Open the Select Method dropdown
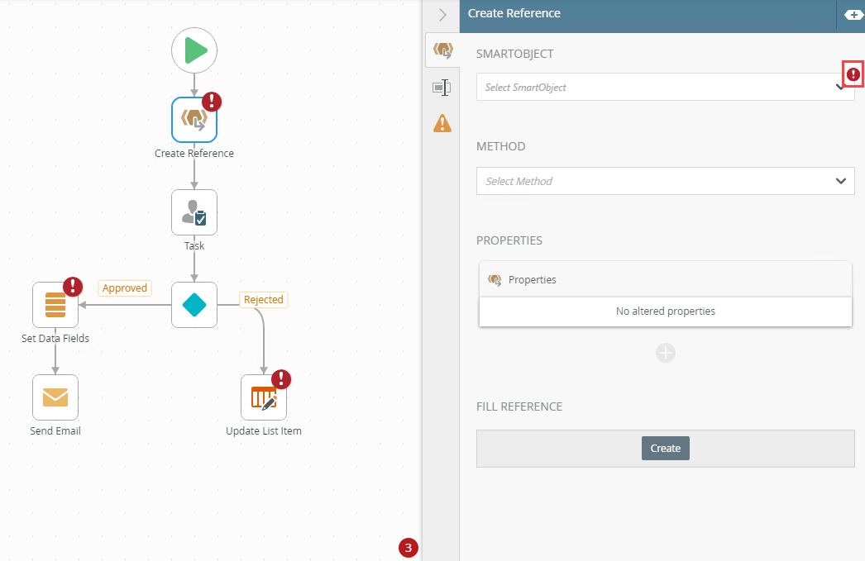 tap(666, 181)
